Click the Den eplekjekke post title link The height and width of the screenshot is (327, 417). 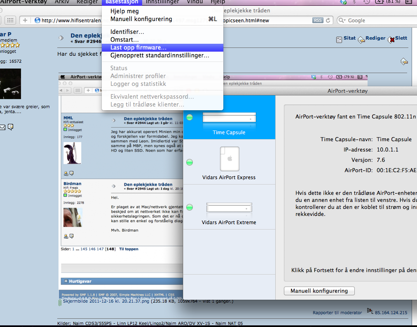click(x=86, y=36)
